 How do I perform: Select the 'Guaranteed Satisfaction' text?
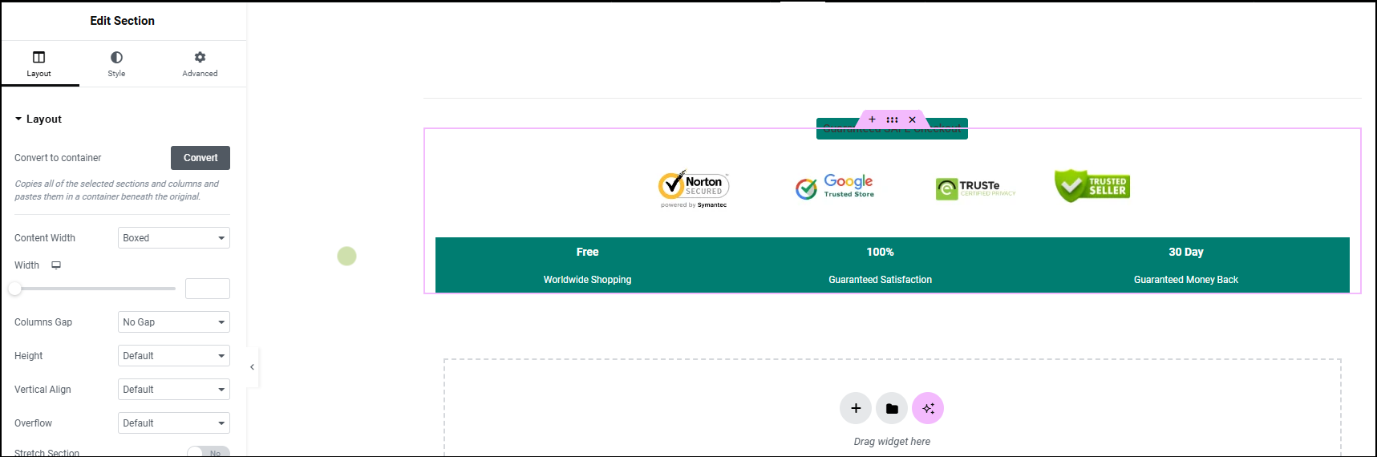880,280
